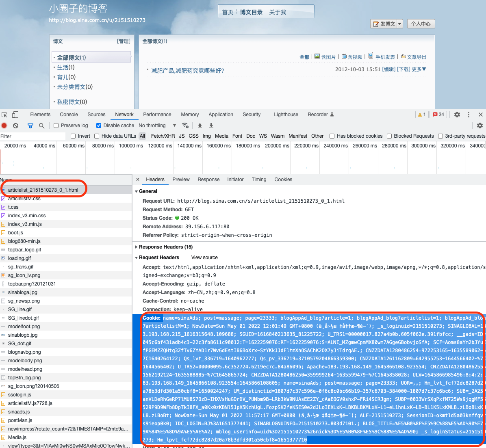Open the 生活(1) category link

66,67
